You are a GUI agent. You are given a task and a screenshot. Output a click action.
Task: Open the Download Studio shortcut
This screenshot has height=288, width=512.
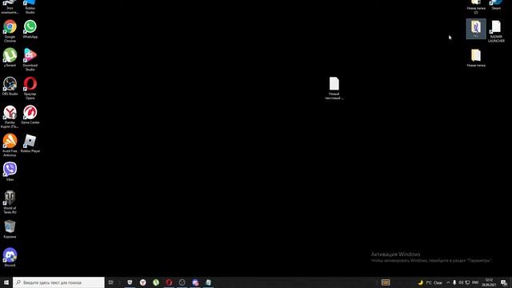[30, 59]
